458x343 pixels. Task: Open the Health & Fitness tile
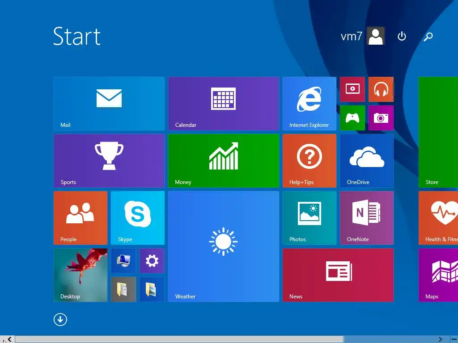(x=438, y=218)
